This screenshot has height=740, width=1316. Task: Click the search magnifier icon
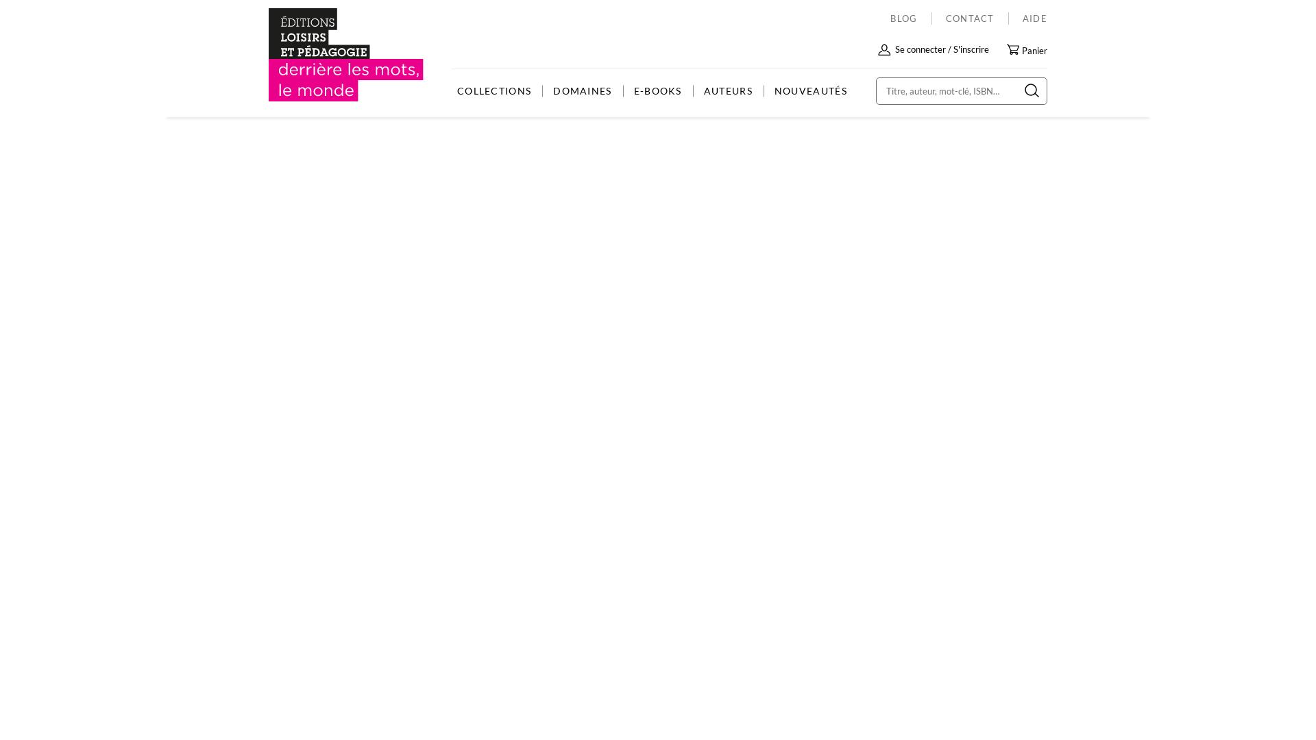1032,91
